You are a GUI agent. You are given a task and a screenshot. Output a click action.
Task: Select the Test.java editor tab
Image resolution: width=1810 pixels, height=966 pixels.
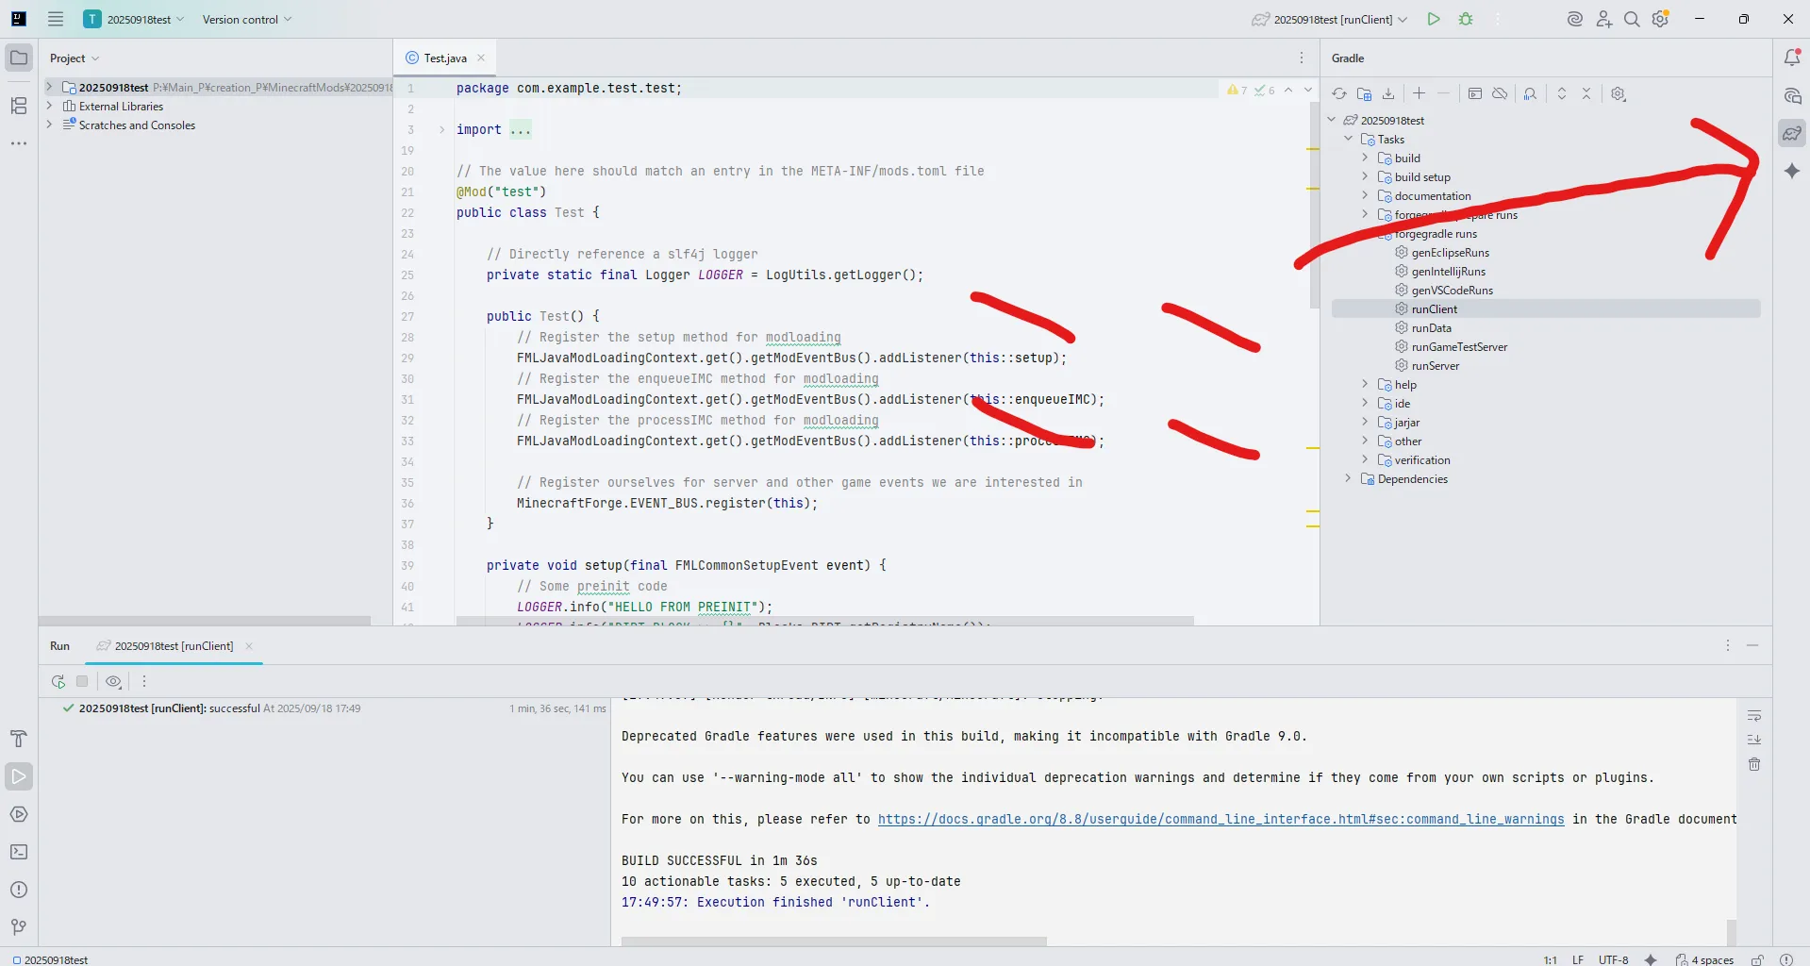tap(444, 58)
